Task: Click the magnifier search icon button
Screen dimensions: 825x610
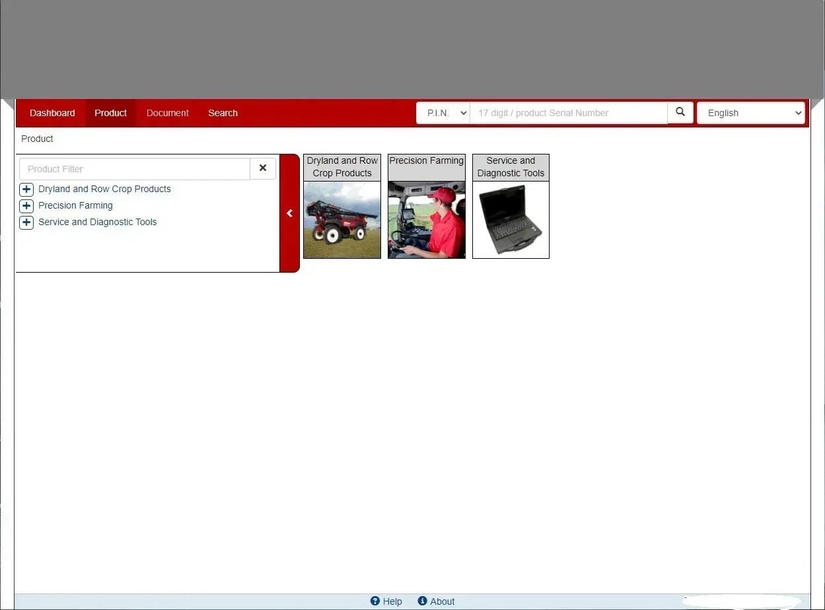Action: click(x=680, y=113)
